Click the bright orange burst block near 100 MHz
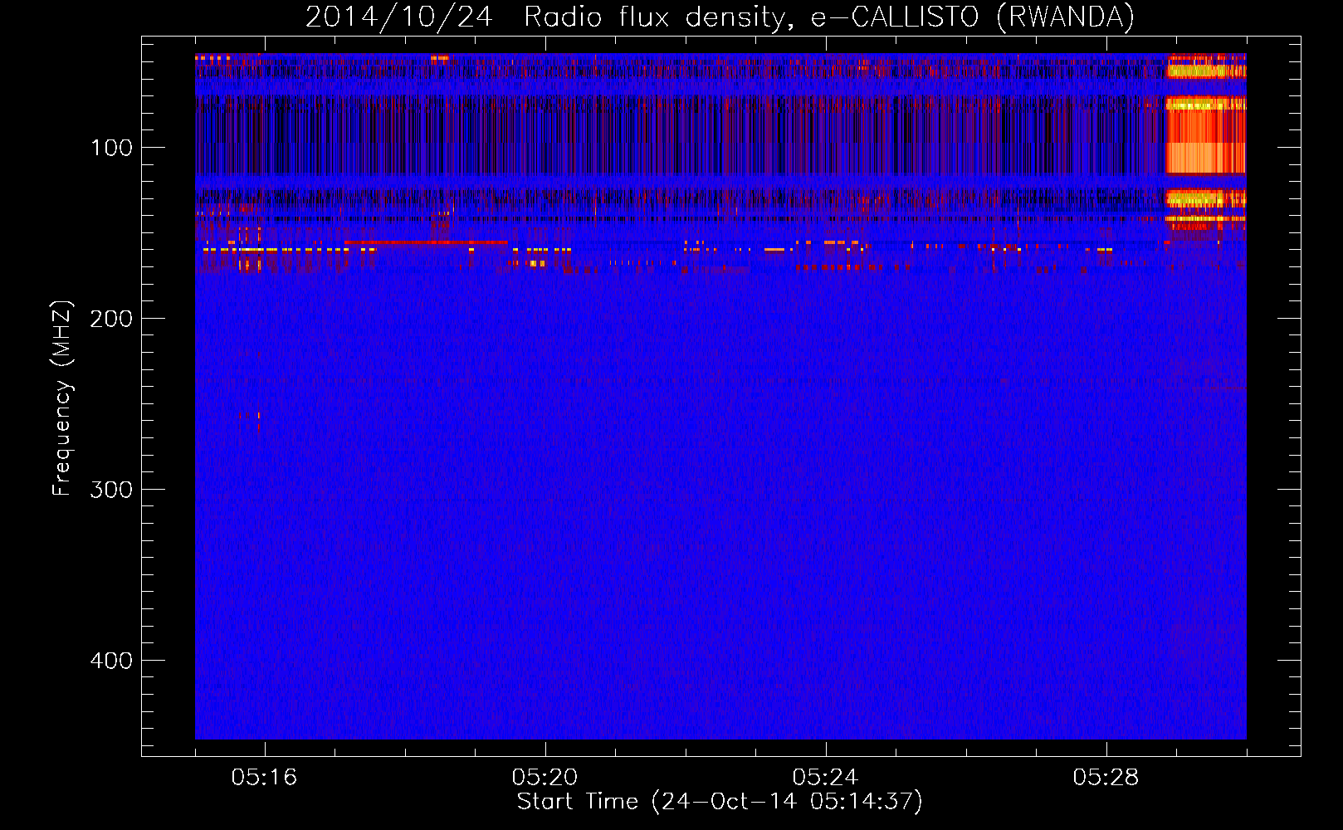This screenshot has height=830, width=1343. (1205, 137)
